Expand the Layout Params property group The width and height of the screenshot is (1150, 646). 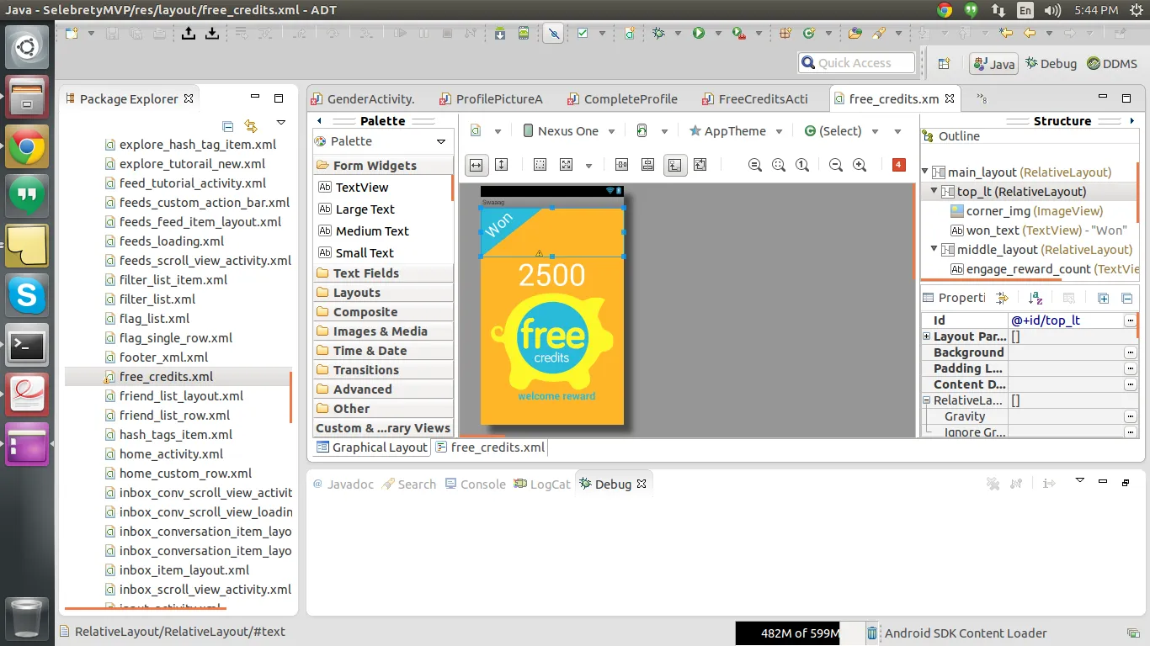pos(927,336)
